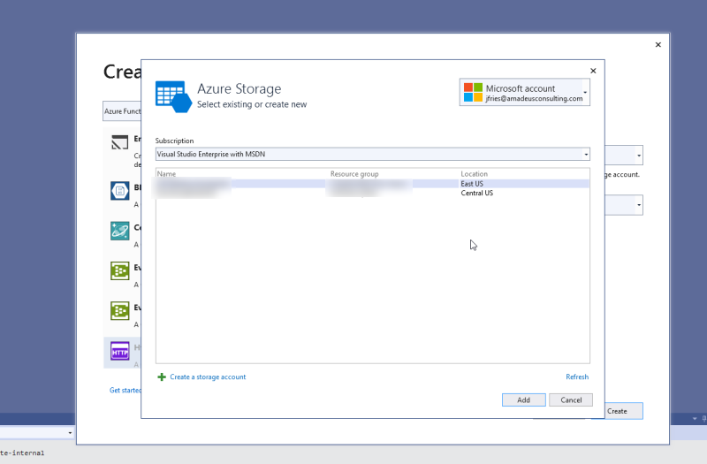Open the Get started link in background dialog
This screenshot has height=464, width=707.
tap(125, 390)
